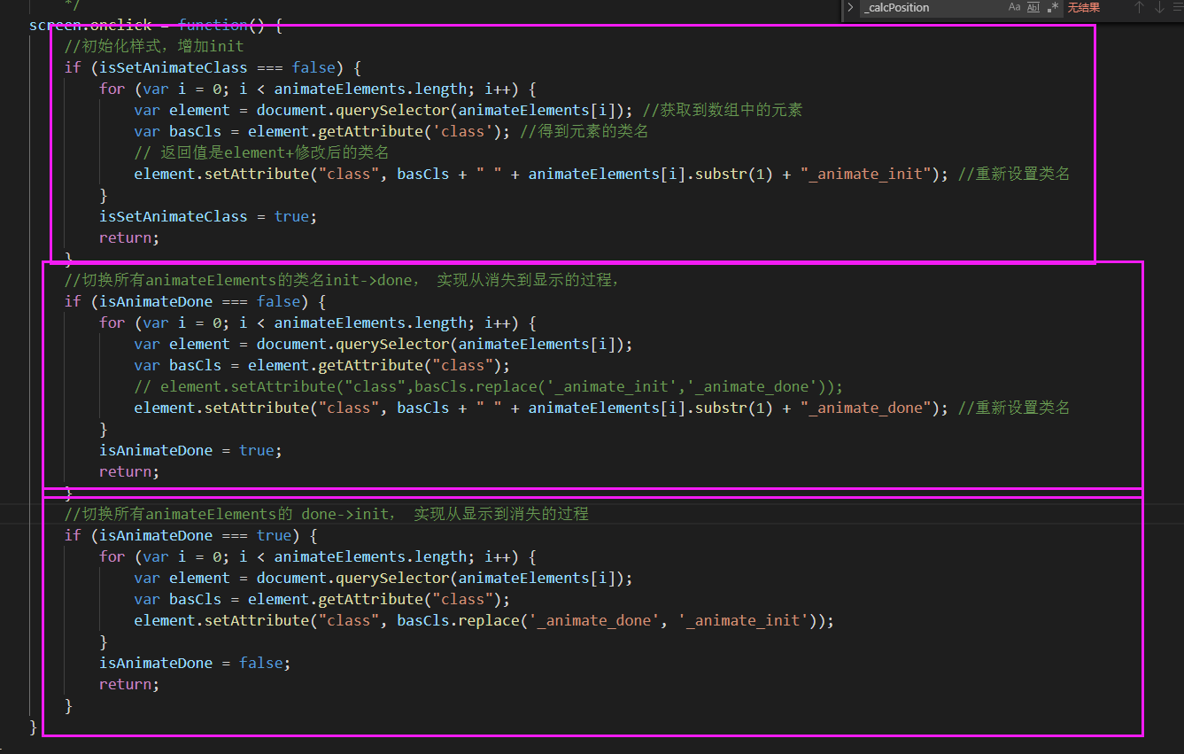Click the comment "//得到元素的类名"
The height and width of the screenshot is (754, 1184).
584,131
